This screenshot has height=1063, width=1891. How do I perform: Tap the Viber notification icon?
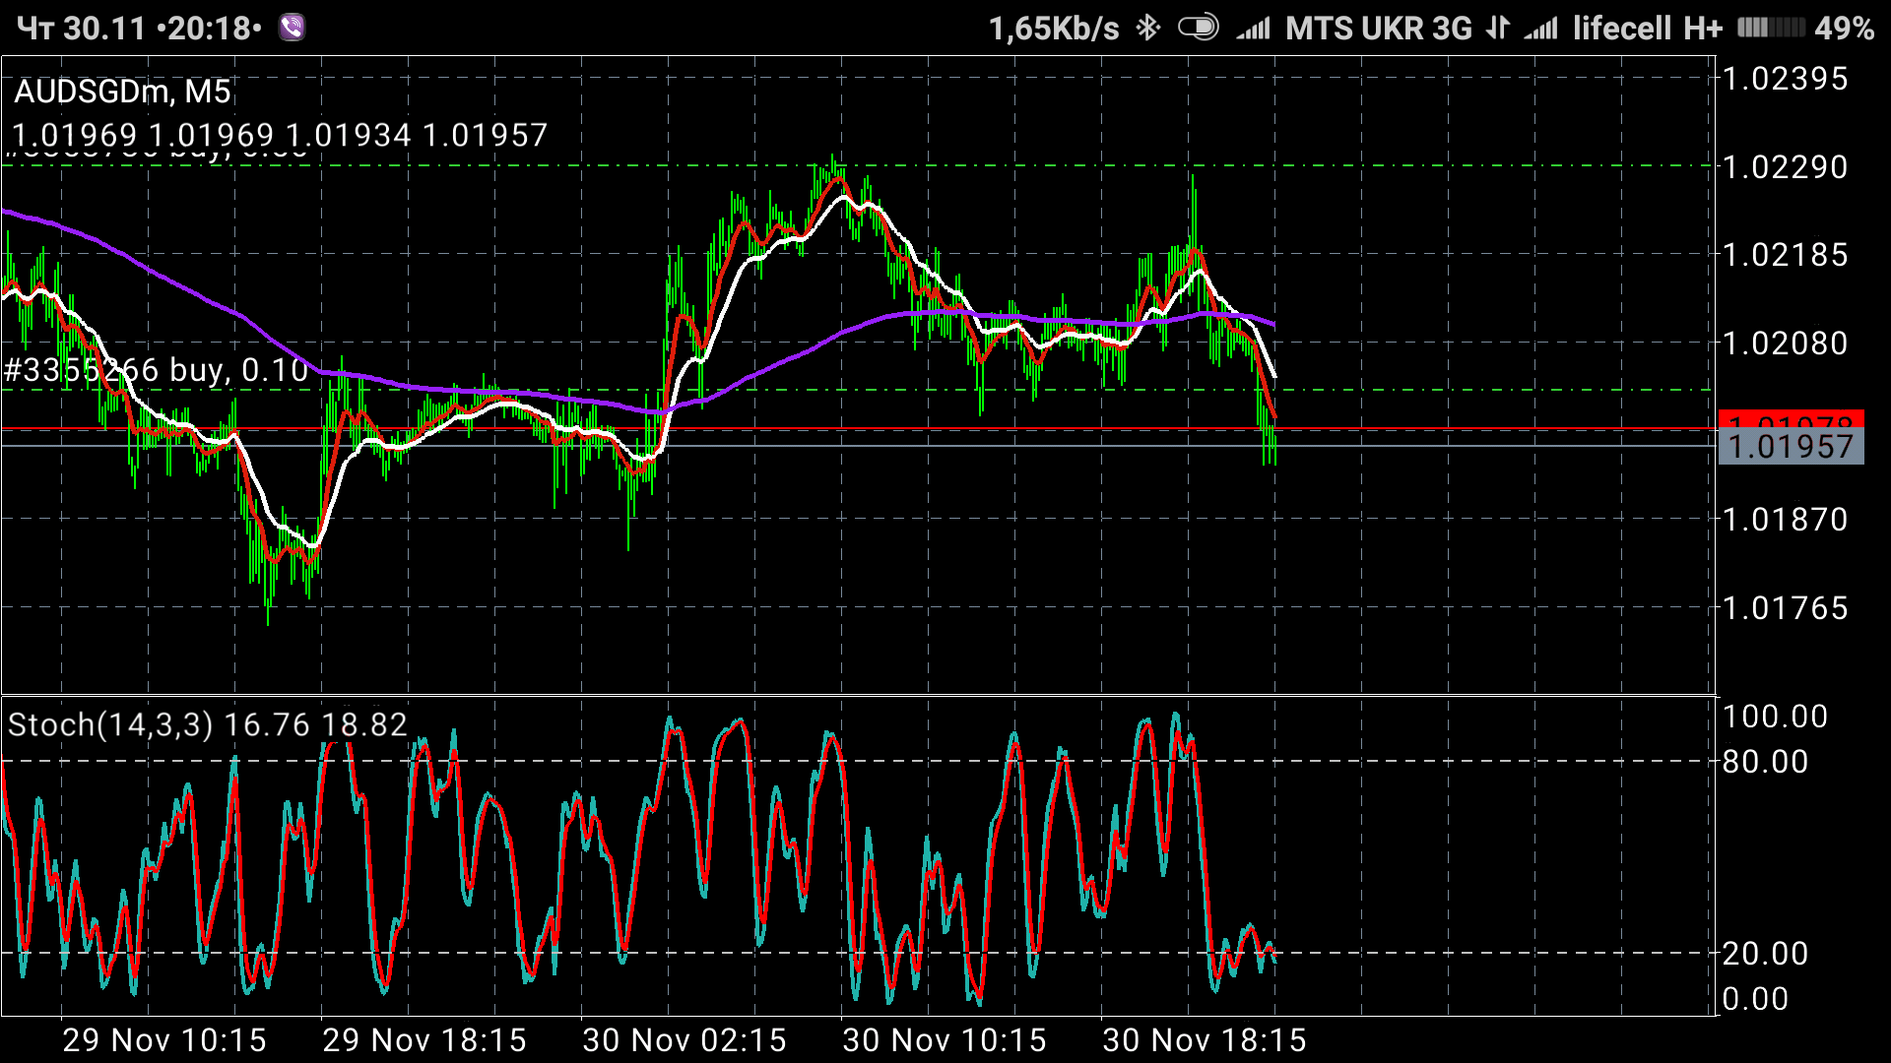292,28
